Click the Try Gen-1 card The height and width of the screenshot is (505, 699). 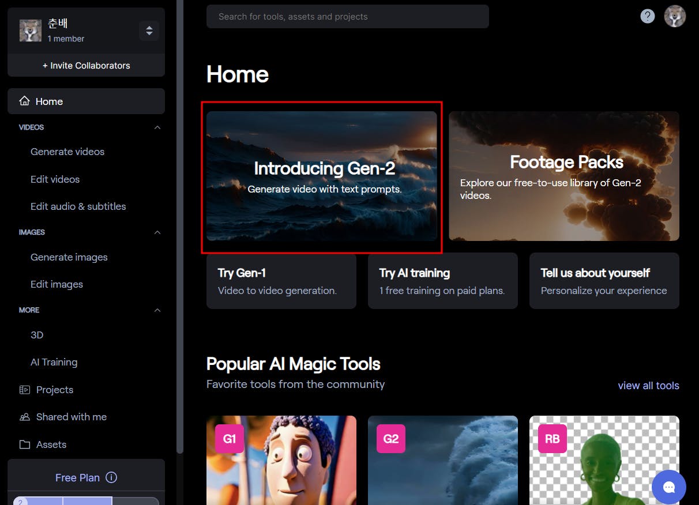point(281,281)
